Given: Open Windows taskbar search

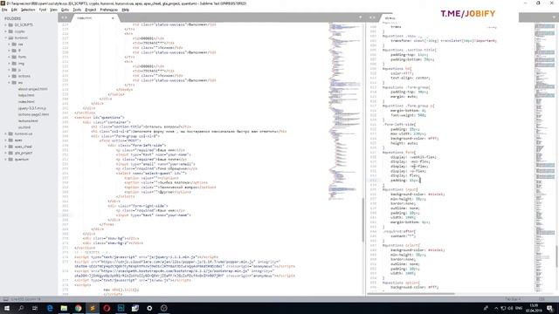Looking at the screenshot, I should 21,308.
